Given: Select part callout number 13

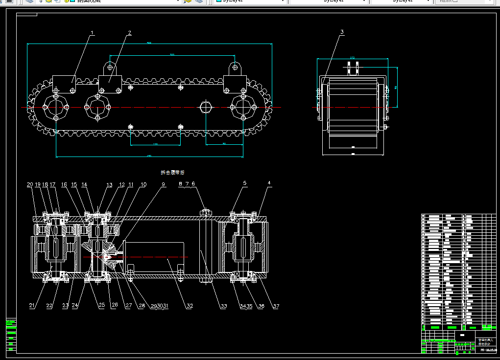Looking at the screenshot, I should pyautogui.click(x=109, y=185).
